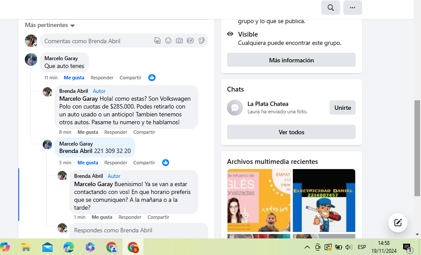This screenshot has width=421, height=255.
Task: Click 'Compartir' under Que auto tenes
Action: click(130, 78)
